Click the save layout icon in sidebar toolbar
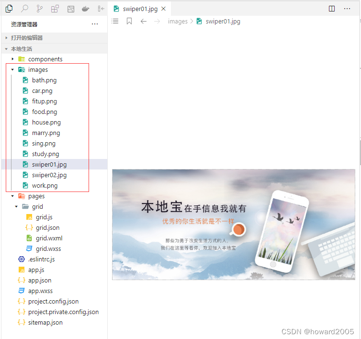 point(71,9)
